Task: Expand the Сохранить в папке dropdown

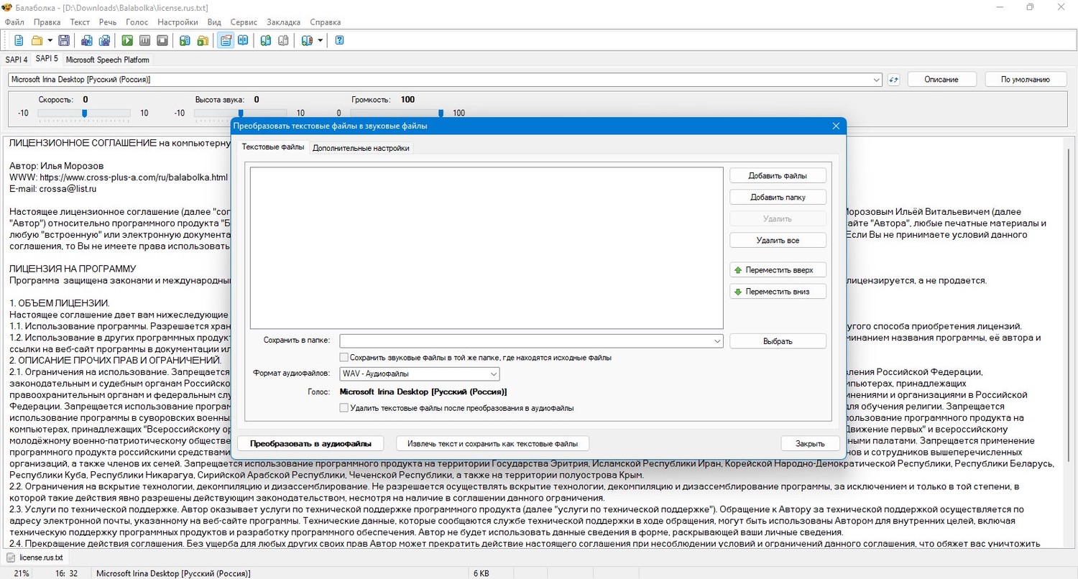Action: coord(717,341)
